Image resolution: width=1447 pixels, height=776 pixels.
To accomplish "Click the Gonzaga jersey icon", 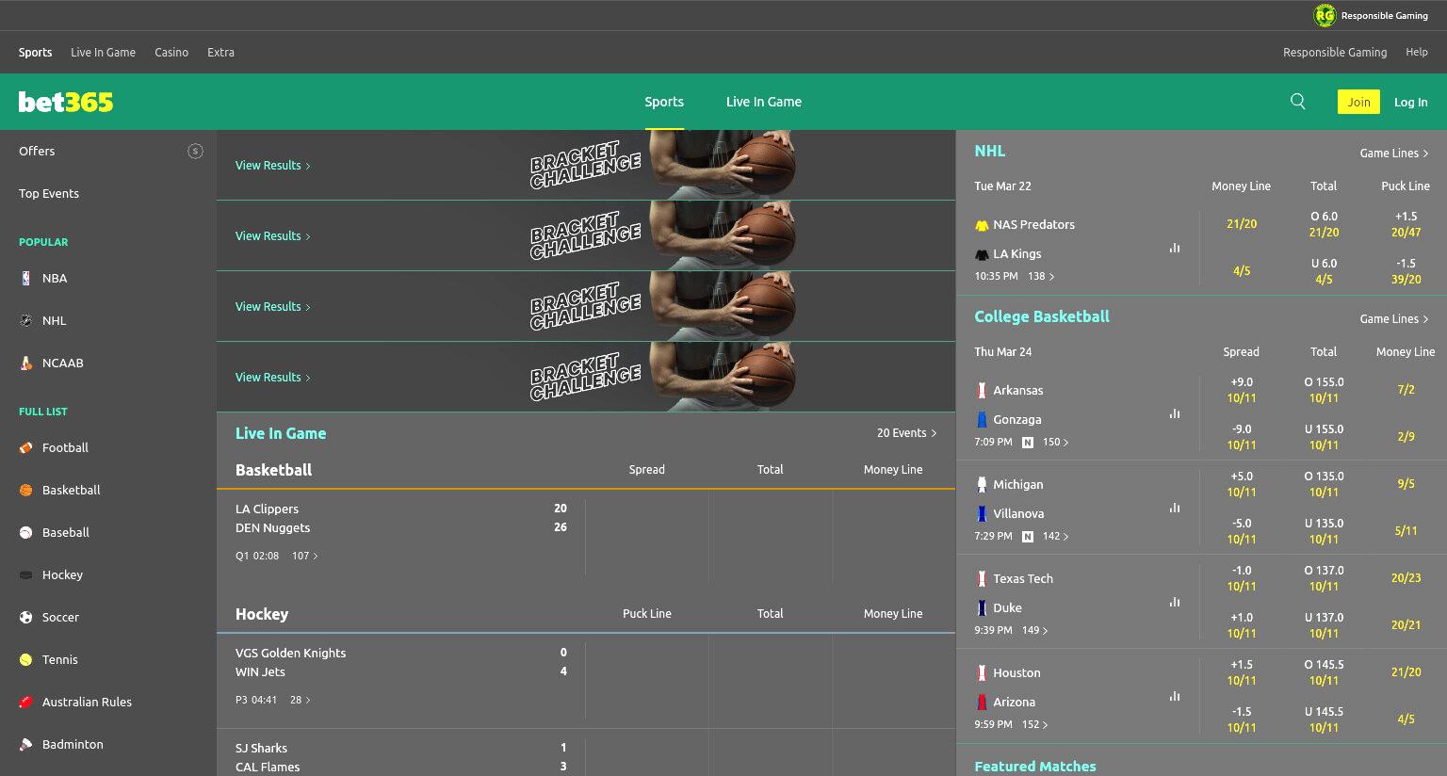I will pos(982,419).
